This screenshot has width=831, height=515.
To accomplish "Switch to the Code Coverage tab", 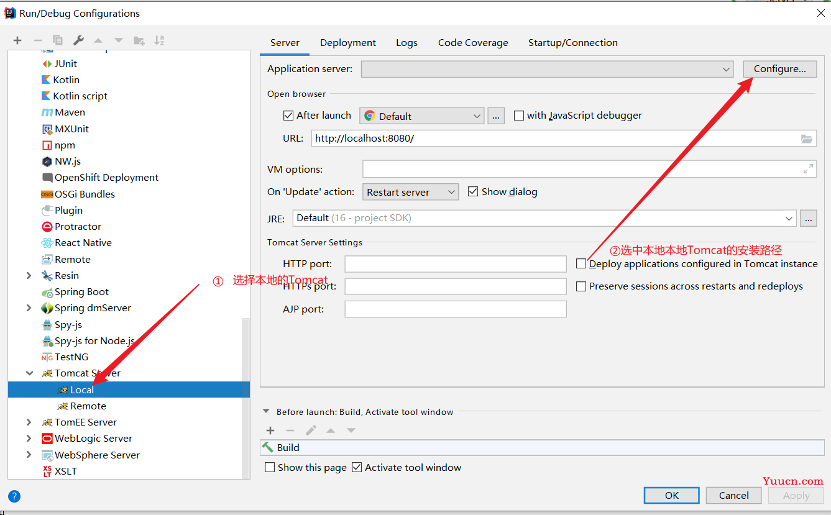I will tap(473, 42).
